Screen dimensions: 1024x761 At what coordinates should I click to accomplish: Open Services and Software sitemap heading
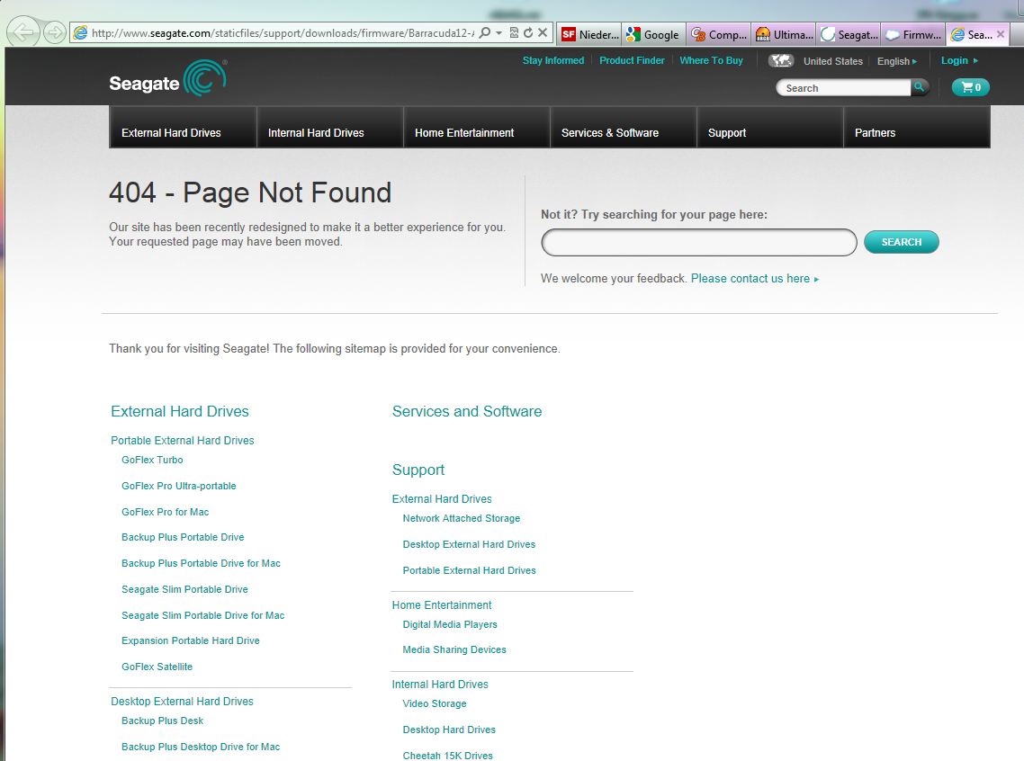[467, 411]
